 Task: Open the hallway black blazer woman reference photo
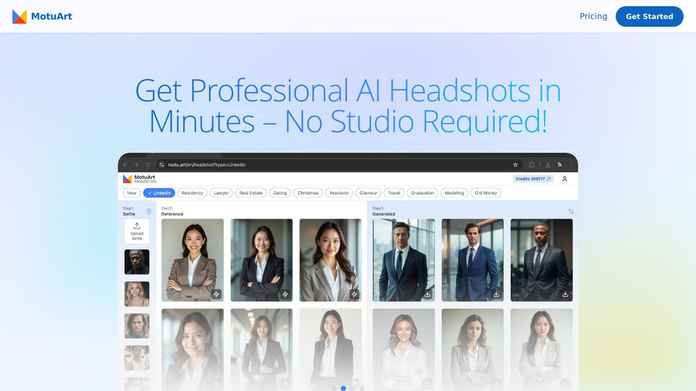pos(262,349)
